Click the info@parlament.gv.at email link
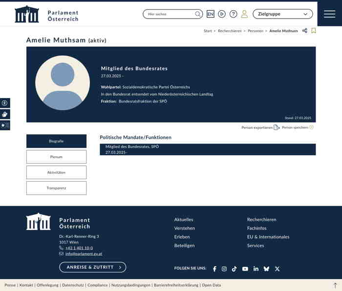Screen dimensions: 342x291 [84, 254]
